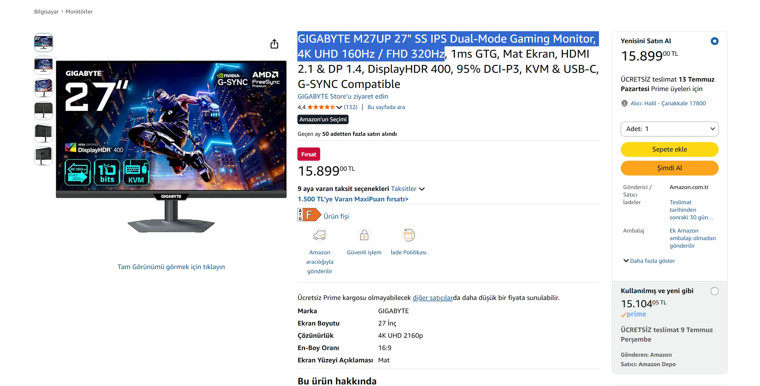Click the prime logo under used price
Screen dimensions: 760x386
point(633,314)
